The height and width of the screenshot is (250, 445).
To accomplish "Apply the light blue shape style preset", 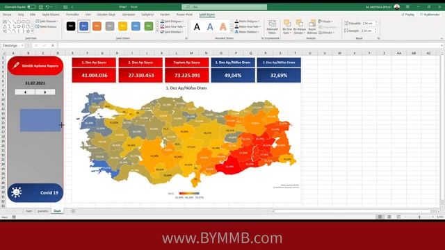I will click(x=136, y=26).
